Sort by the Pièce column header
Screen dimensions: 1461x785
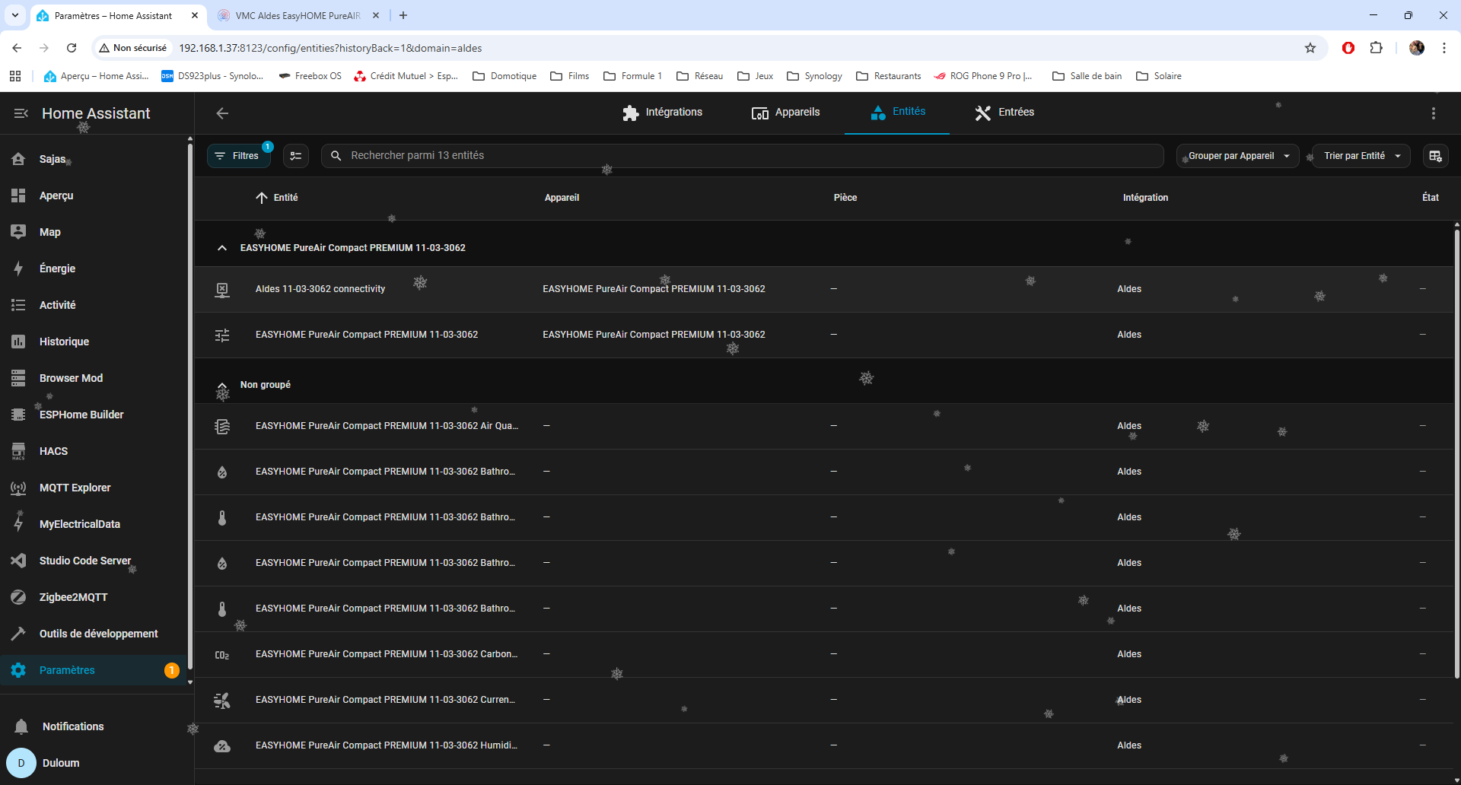tap(845, 198)
